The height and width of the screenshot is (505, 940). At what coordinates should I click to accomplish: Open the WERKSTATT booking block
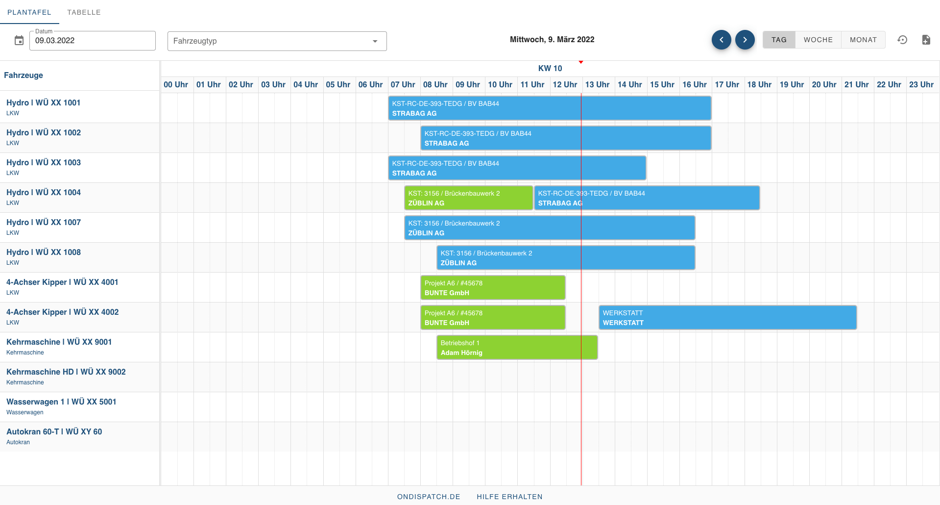727,318
